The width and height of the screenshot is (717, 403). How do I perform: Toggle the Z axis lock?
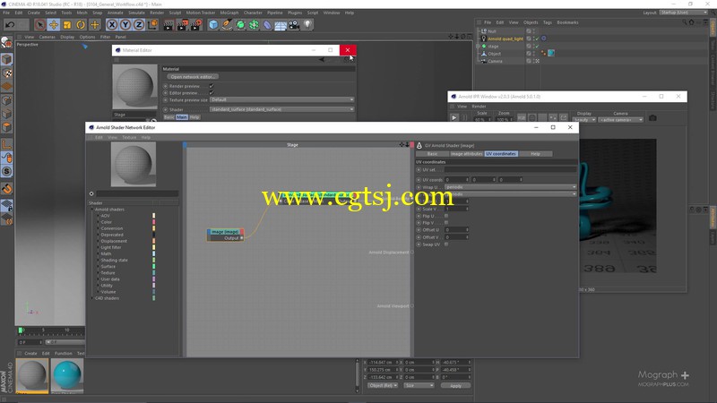pyautogui.click(x=139, y=25)
